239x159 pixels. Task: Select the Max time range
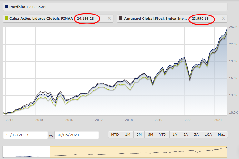[x=221, y=134]
